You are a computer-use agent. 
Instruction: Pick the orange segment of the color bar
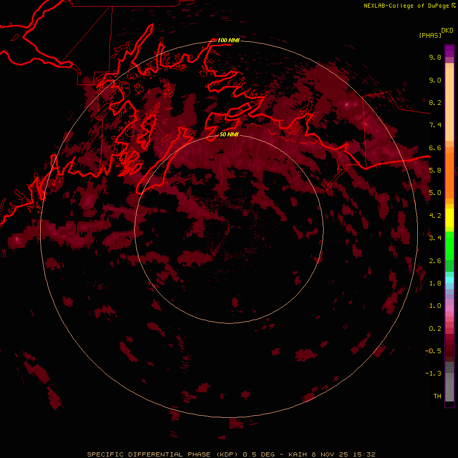click(x=449, y=175)
